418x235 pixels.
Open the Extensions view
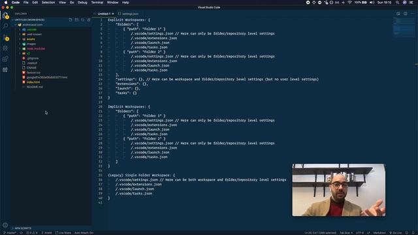coord(5,59)
